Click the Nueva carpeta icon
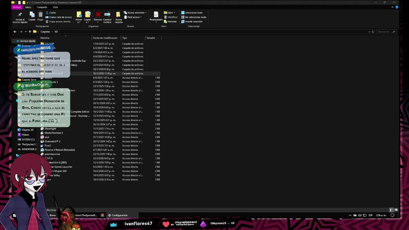 [x=119, y=15]
